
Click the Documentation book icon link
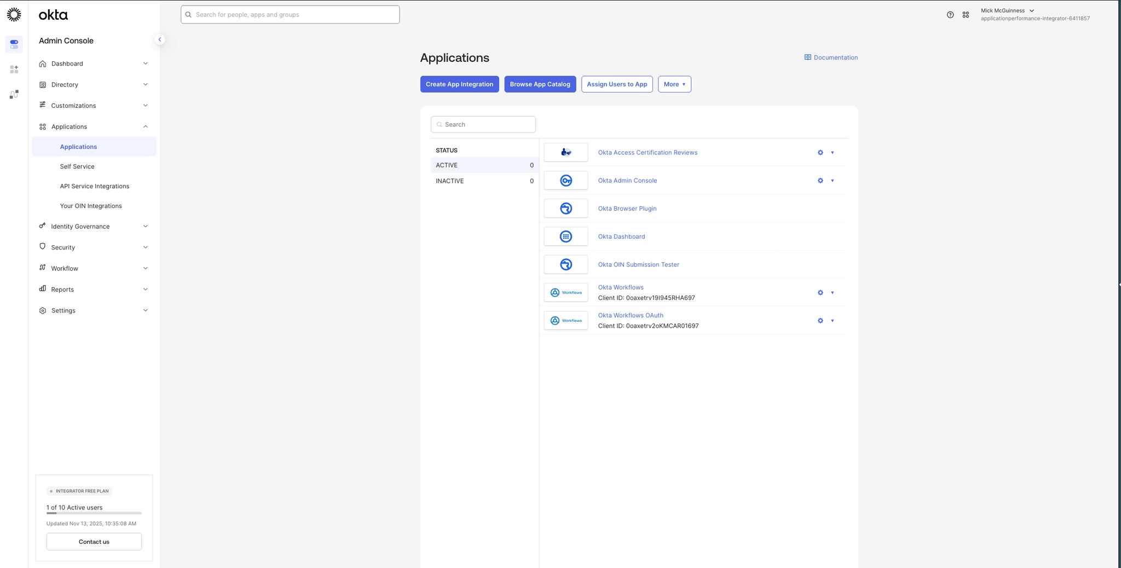pos(807,57)
